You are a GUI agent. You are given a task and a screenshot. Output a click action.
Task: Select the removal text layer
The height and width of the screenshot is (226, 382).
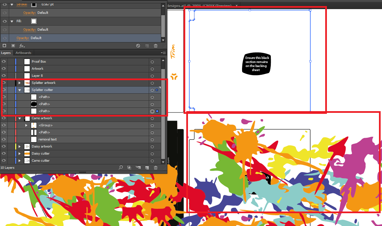point(47,139)
